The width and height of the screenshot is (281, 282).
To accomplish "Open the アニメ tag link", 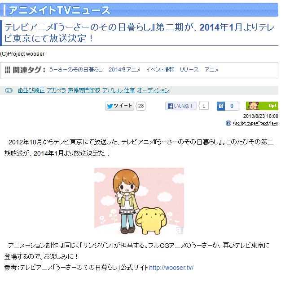I will [x=211, y=70].
